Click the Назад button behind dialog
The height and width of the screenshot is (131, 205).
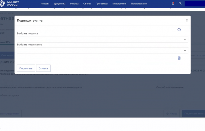click(171, 114)
